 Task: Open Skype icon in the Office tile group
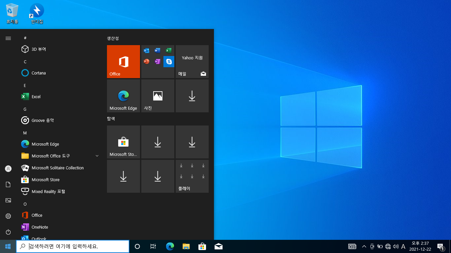169,61
